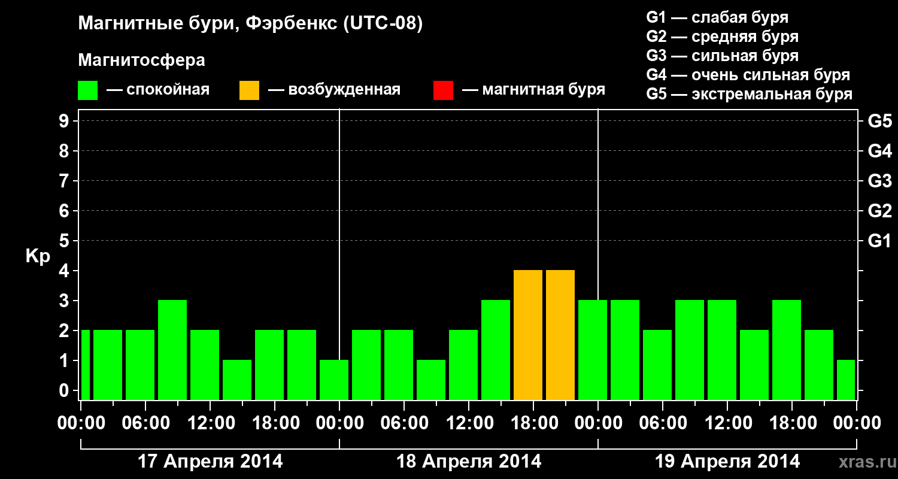
Task: Click the 'G5 — экстремальная буря' line
Action: click(x=750, y=94)
